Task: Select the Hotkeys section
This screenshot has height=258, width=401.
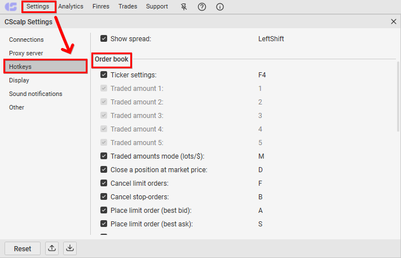Action: pos(46,67)
